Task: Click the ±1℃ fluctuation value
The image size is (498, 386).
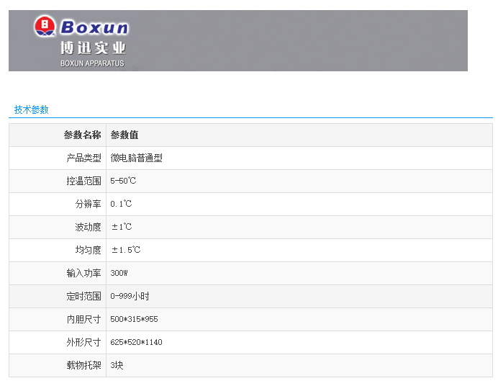Action: 122,227
